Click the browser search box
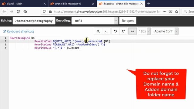 (188, 12)
